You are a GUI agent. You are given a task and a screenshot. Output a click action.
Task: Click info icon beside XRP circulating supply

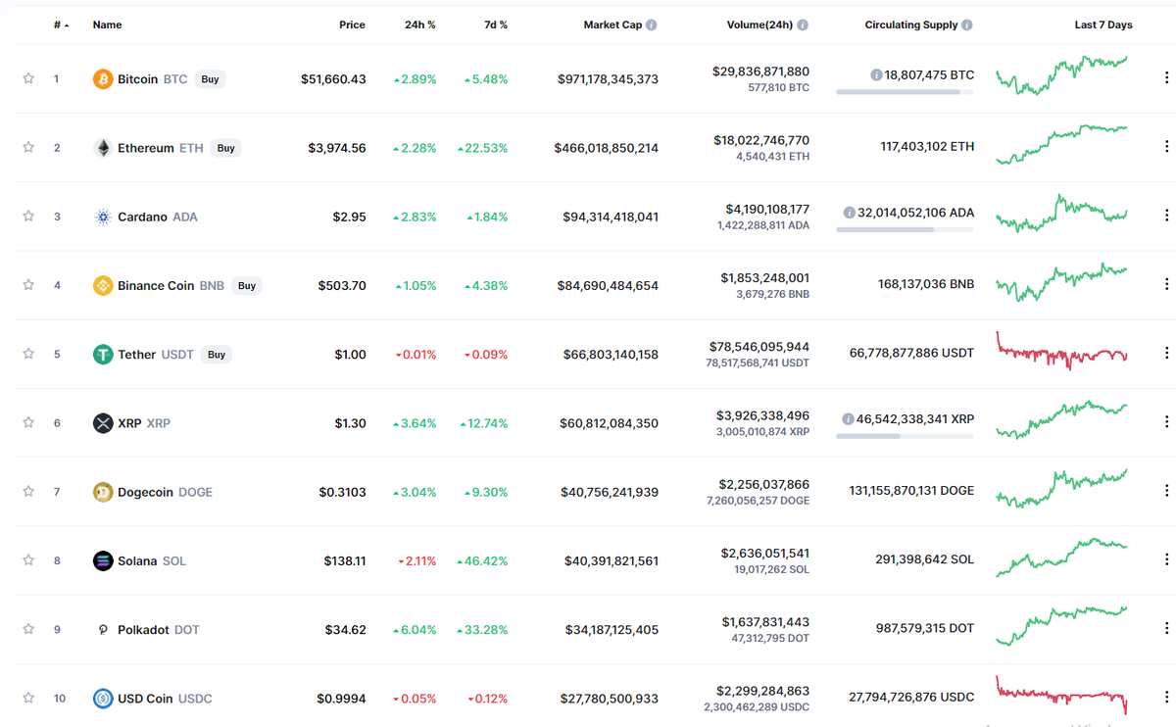(848, 418)
